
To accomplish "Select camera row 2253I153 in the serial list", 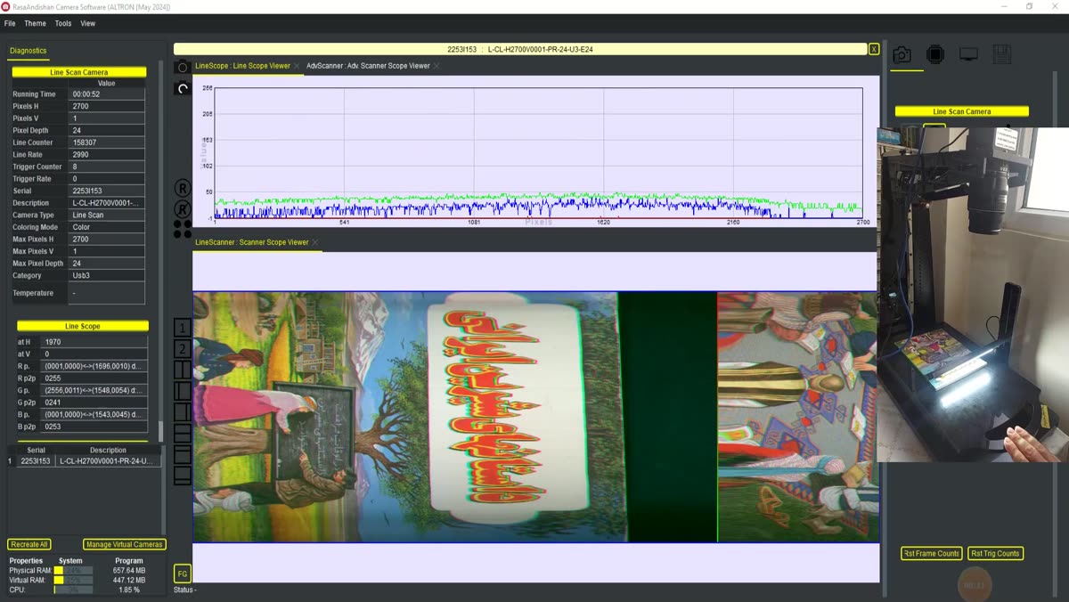I will tap(86, 461).
